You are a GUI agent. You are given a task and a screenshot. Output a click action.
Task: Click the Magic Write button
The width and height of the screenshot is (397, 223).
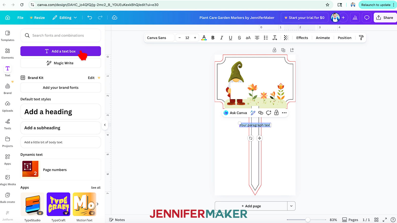61,63
